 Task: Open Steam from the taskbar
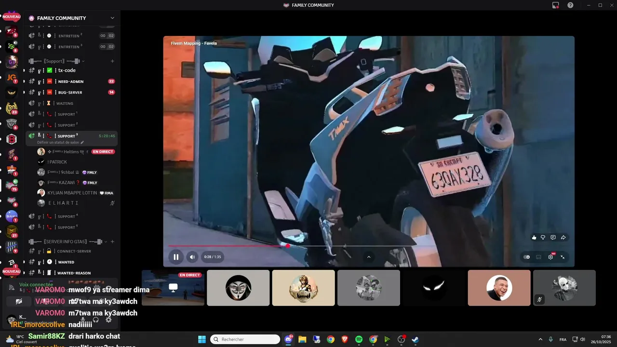[x=415, y=339]
